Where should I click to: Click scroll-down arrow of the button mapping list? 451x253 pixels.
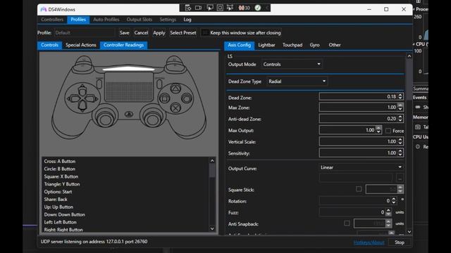pyautogui.click(x=212, y=228)
